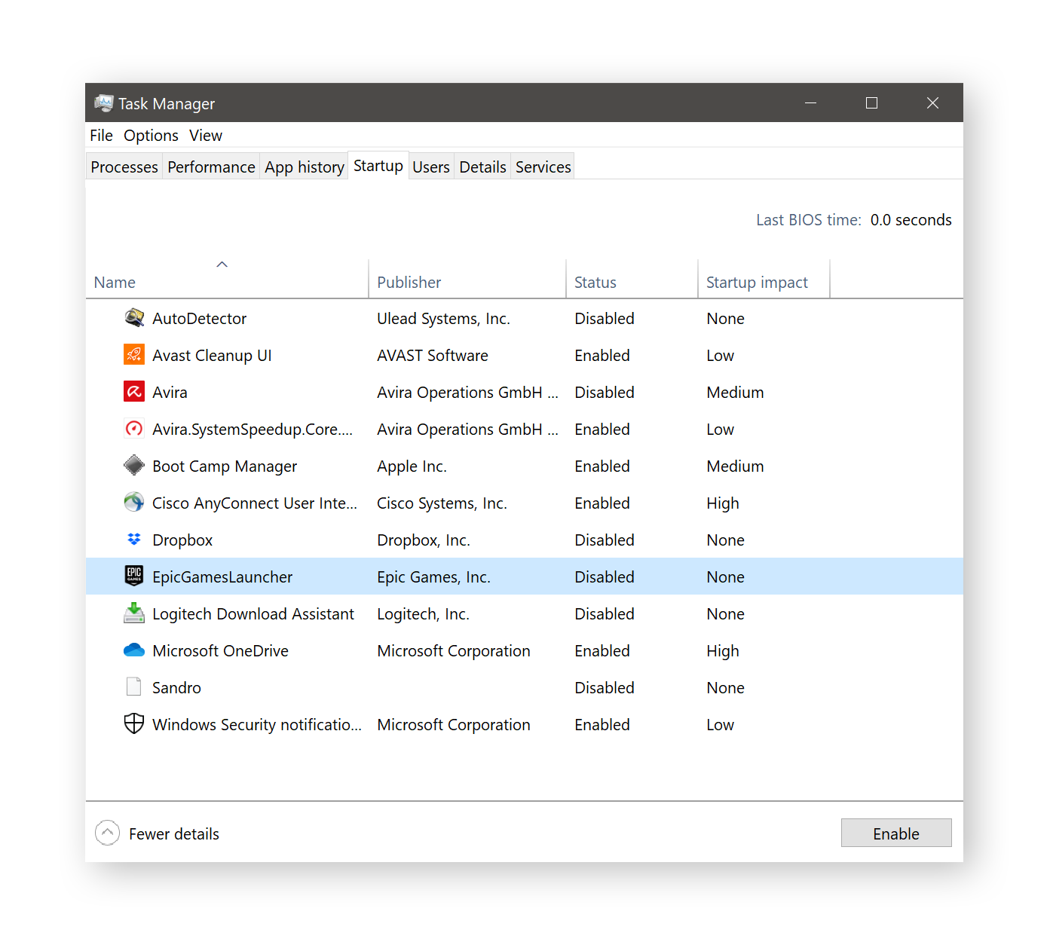This screenshot has width=1050, height=945.
Task: Collapse details using the Fewer details chevron
Action: pos(107,833)
